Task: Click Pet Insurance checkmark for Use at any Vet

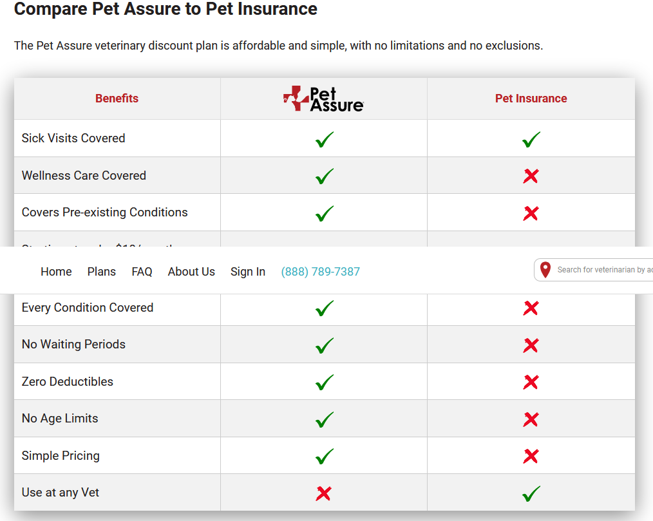Action: click(531, 494)
